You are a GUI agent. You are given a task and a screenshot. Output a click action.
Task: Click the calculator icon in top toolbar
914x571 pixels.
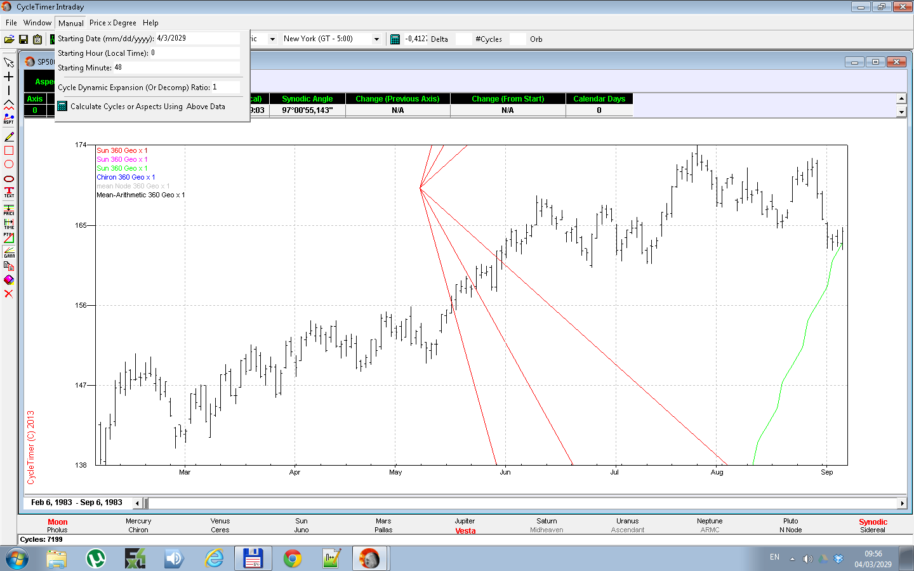tap(395, 39)
